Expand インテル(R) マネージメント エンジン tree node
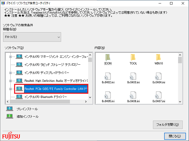189x141 pixels. (x=11, y=56)
